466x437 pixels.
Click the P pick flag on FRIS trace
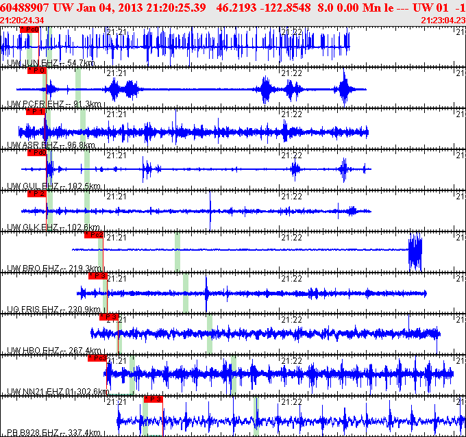(x=98, y=276)
